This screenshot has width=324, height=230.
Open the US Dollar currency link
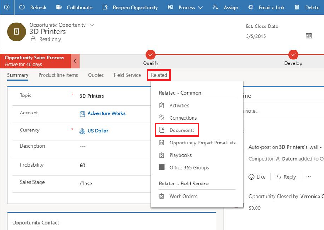click(98, 131)
